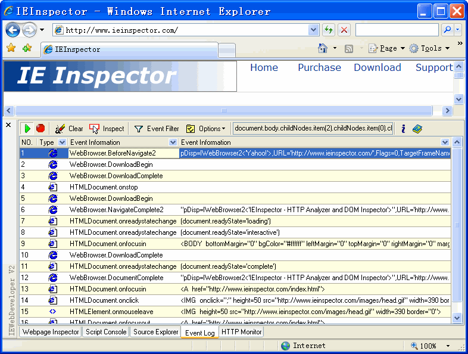
Task: Expand the Type column filter dropdown
Action: tap(62, 142)
